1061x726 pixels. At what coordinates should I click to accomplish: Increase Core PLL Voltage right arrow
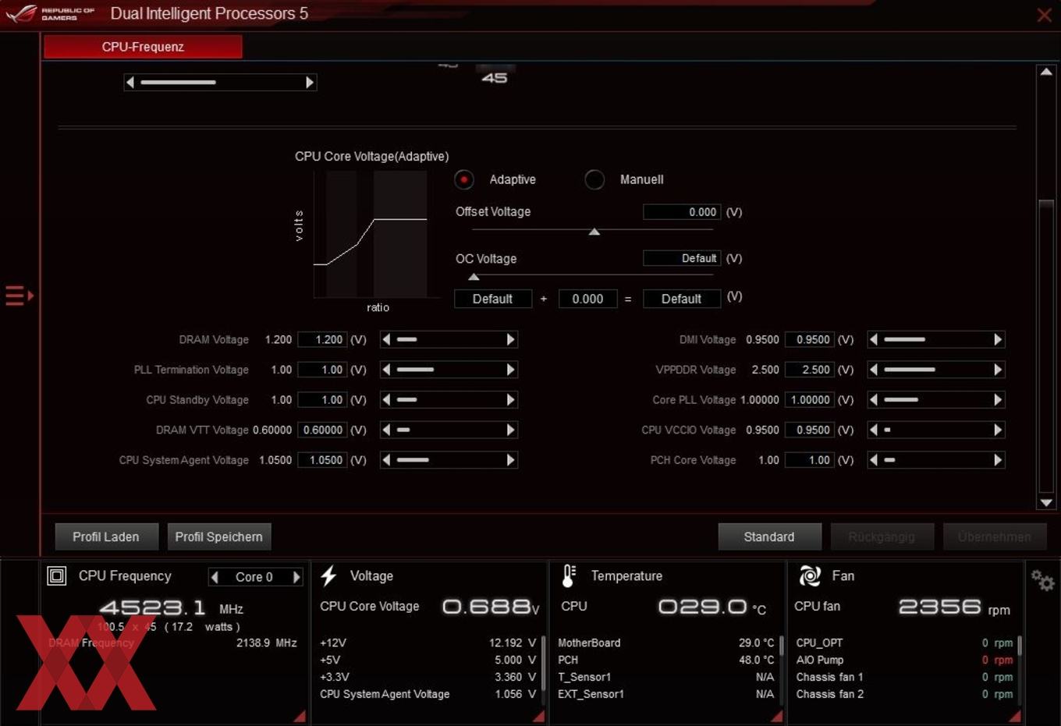(998, 400)
